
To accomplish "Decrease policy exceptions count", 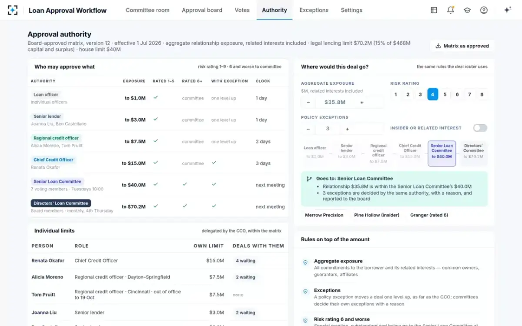I will [x=308, y=129].
